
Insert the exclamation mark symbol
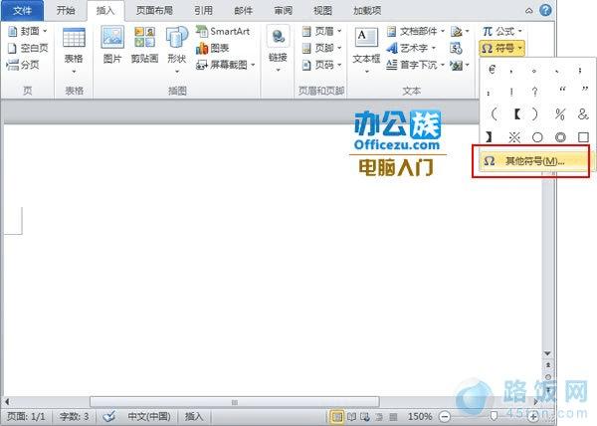pyautogui.click(x=511, y=92)
